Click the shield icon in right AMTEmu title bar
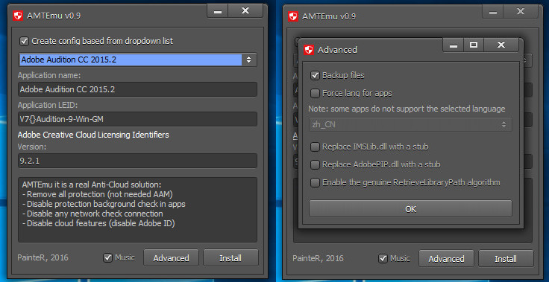This screenshot has width=549, height=282. click(292, 16)
